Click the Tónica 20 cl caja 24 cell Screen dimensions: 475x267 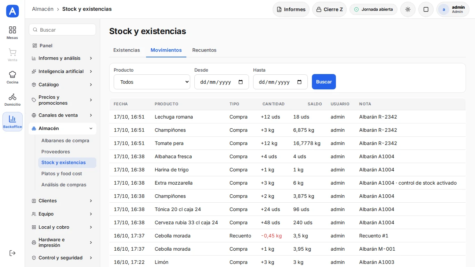(x=178, y=209)
